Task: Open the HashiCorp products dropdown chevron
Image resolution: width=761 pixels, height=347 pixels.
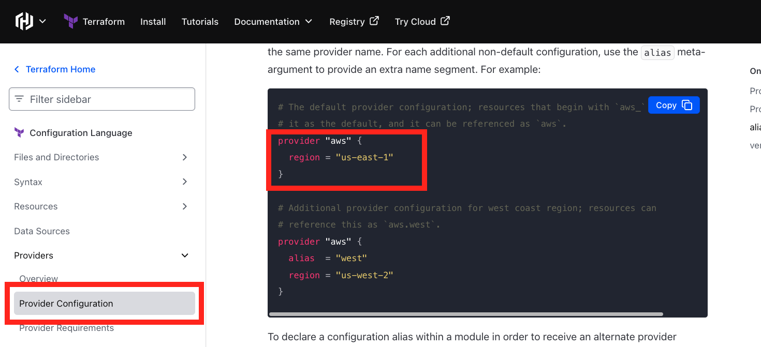Action: (42, 21)
